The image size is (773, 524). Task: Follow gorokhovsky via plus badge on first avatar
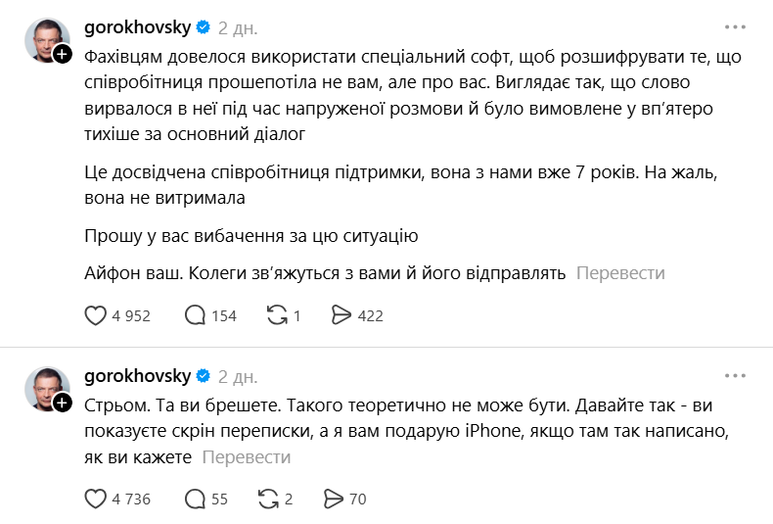63,54
